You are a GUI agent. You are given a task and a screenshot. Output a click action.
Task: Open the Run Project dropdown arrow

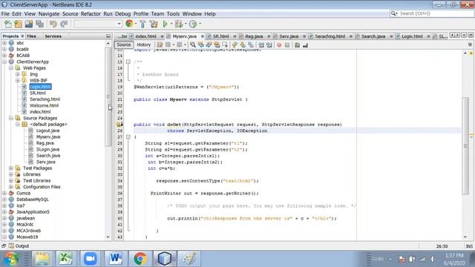click(171, 24)
